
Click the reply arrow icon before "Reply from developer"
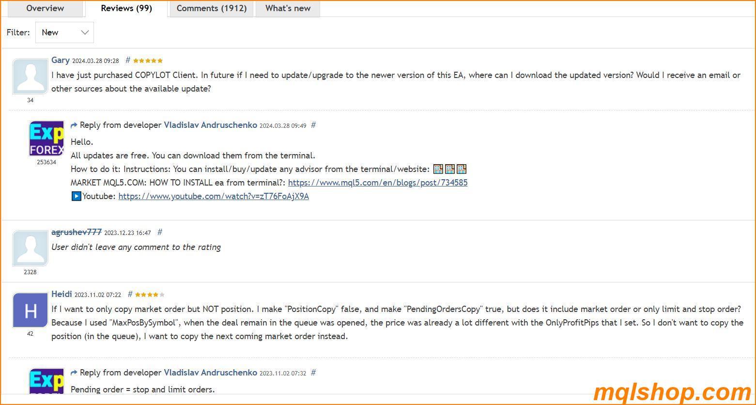tap(74, 125)
